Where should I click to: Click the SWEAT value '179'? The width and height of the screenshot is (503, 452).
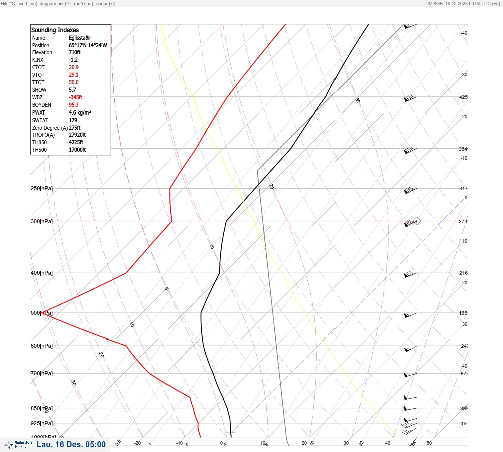pyautogui.click(x=73, y=120)
